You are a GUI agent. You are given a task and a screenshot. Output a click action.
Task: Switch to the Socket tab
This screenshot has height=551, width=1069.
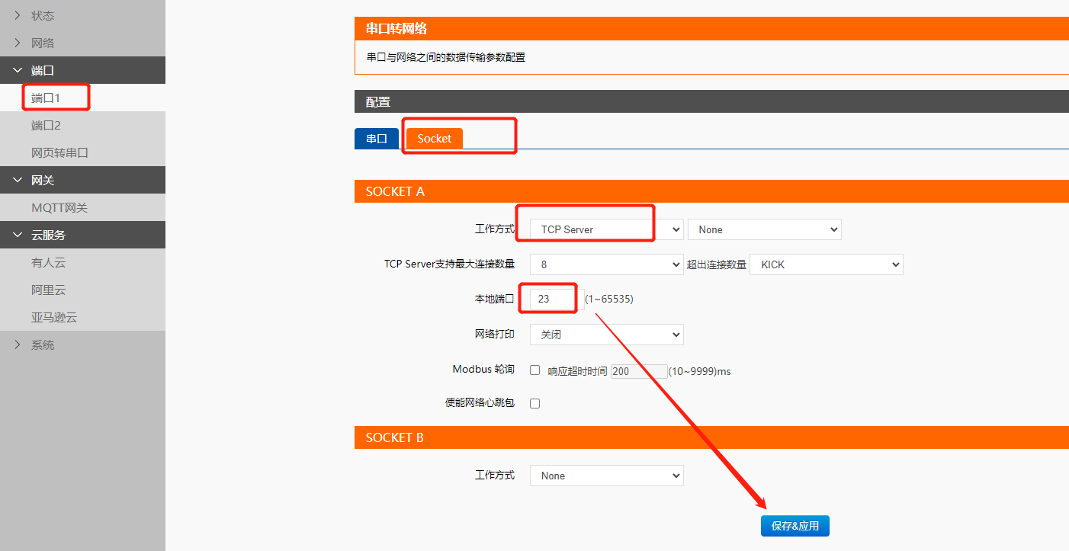434,139
